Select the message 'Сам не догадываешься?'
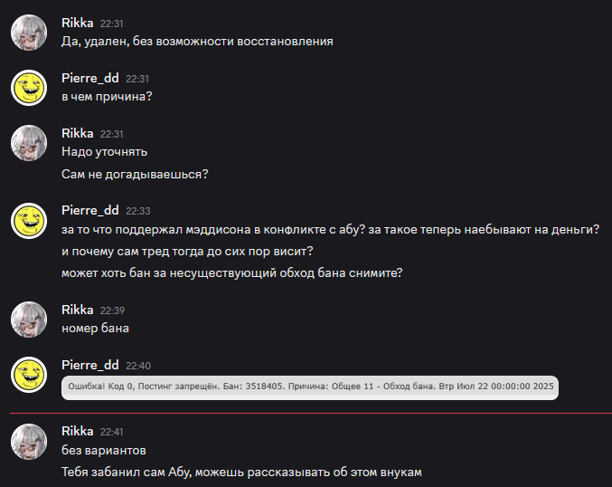The height and width of the screenshot is (487, 612). 135,175
